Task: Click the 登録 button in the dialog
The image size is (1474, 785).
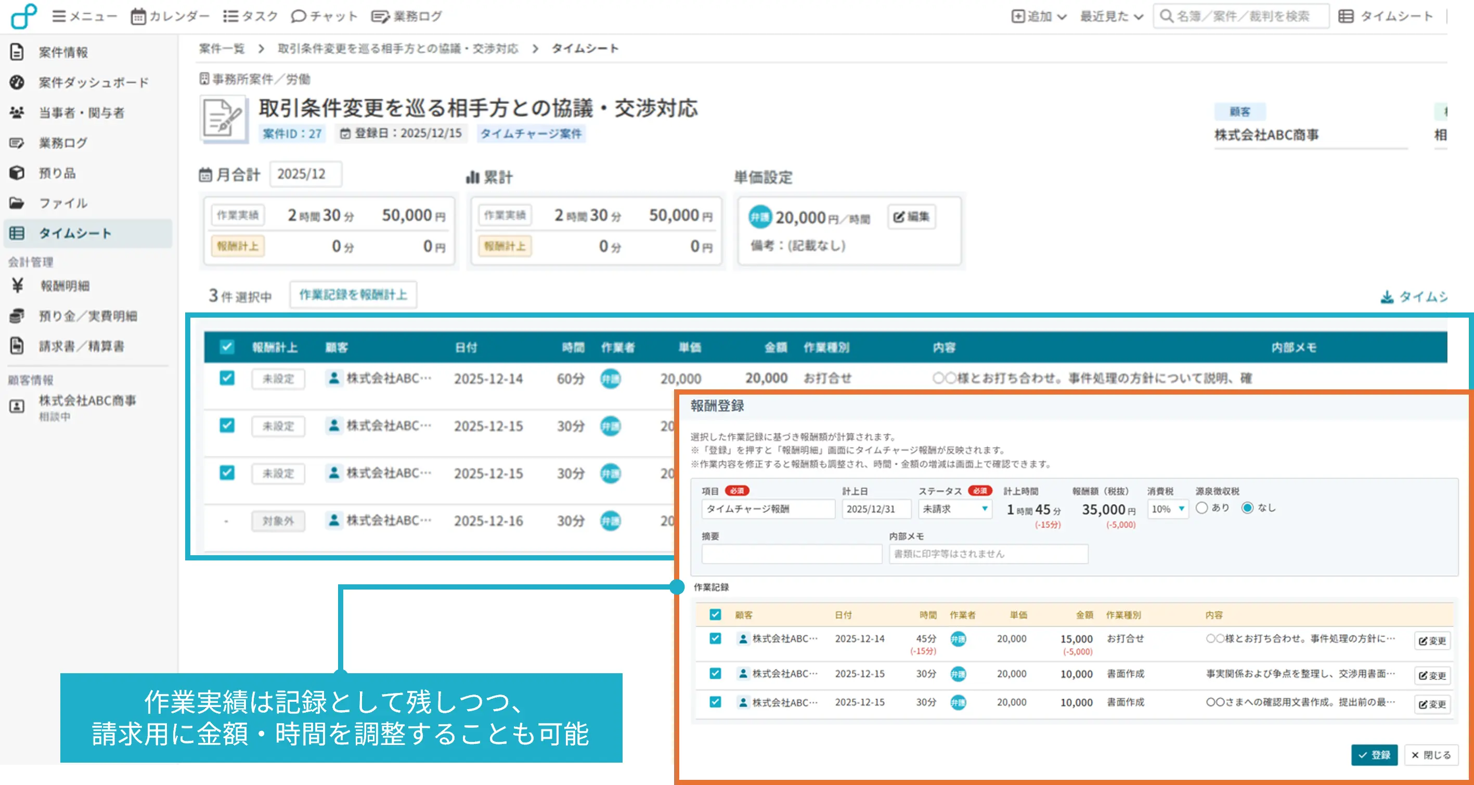Action: (1374, 755)
